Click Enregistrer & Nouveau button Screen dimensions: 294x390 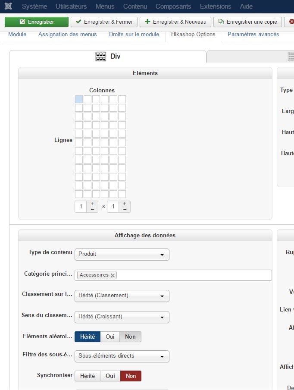click(x=175, y=22)
